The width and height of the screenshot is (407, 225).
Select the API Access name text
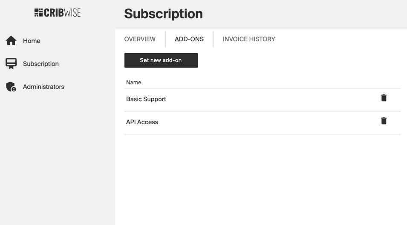[142, 122]
